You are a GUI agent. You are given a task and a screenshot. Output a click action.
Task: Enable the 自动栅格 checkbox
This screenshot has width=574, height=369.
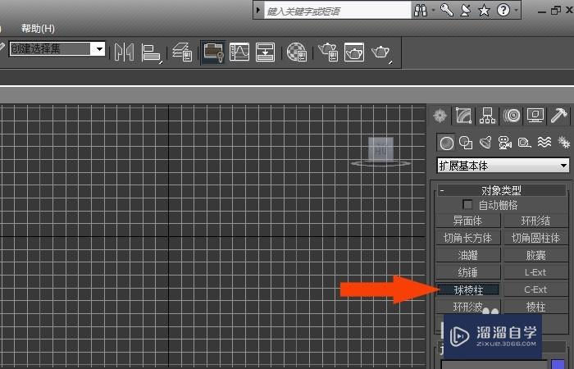[467, 204]
